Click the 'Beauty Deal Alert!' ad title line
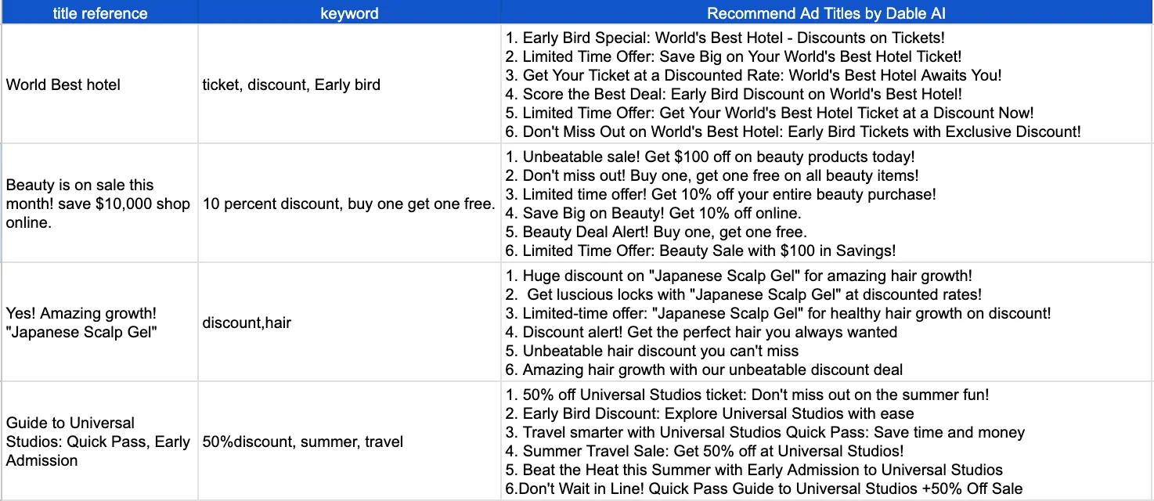Viewport: 1154px width, 501px height. click(x=656, y=232)
